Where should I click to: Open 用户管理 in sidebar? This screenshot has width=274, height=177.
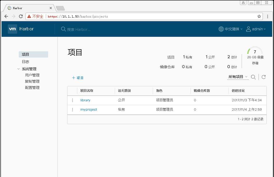(32, 75)
